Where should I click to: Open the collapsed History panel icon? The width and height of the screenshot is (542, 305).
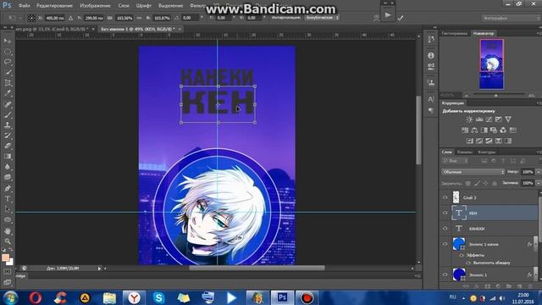click(x=431, y=40)
